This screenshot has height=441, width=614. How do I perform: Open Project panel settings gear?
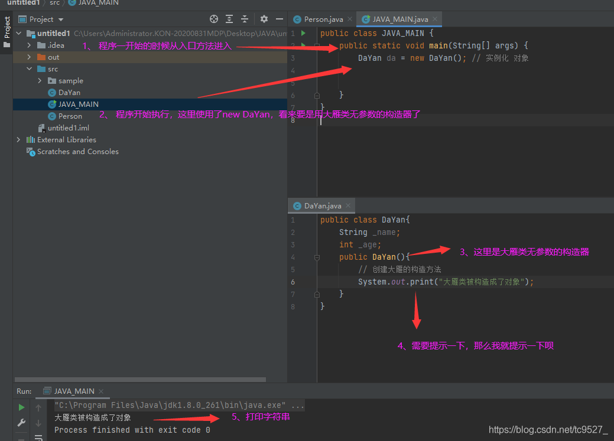pyautogui.click(x=264, y=19)
